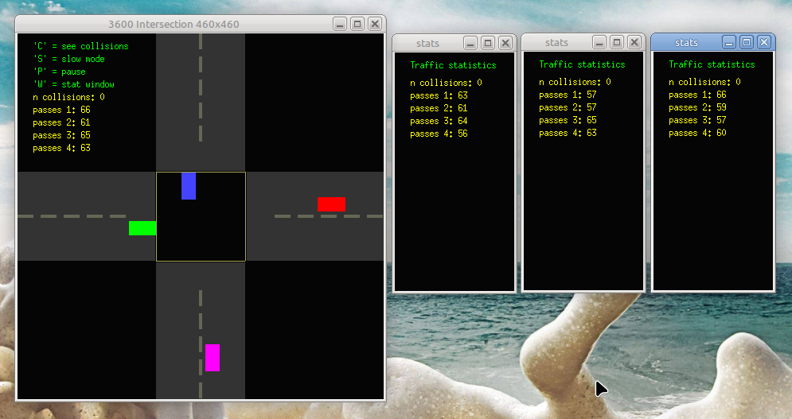This screenshot has height=419, width=792.
Task: Click the 3600 Intersection 460x460 title bar
Action: click(x=174, y=25)
